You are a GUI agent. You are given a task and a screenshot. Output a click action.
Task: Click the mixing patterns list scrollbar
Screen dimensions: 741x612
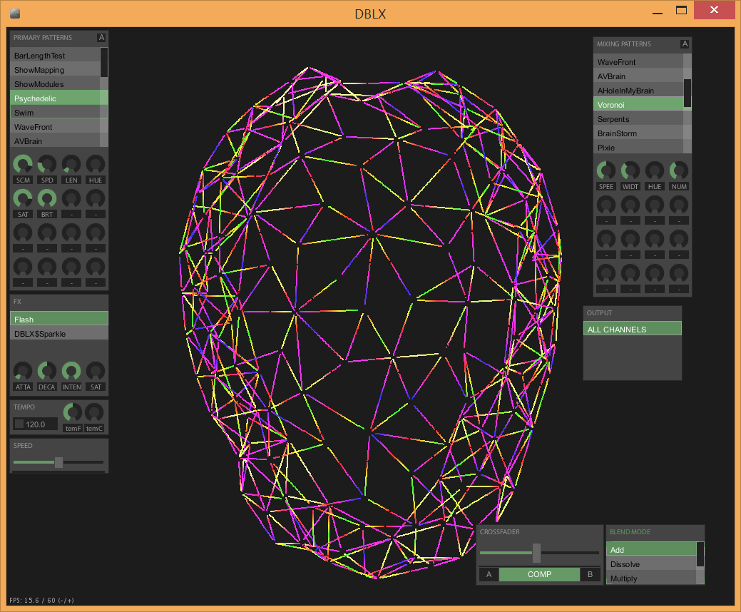[688, 93]
